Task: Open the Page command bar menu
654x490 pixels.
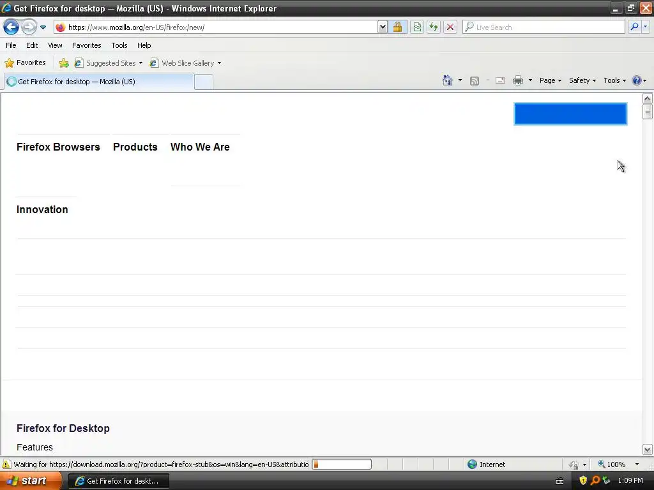Action: click(x=550, y=80)
